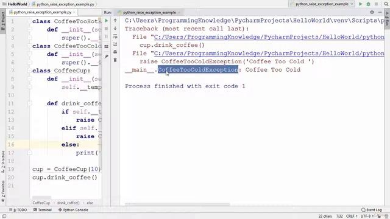Image resolution: width=390 pixels, height=219 pixels.
Task: Collapse the fold marker on line 2
Action: 29,30
